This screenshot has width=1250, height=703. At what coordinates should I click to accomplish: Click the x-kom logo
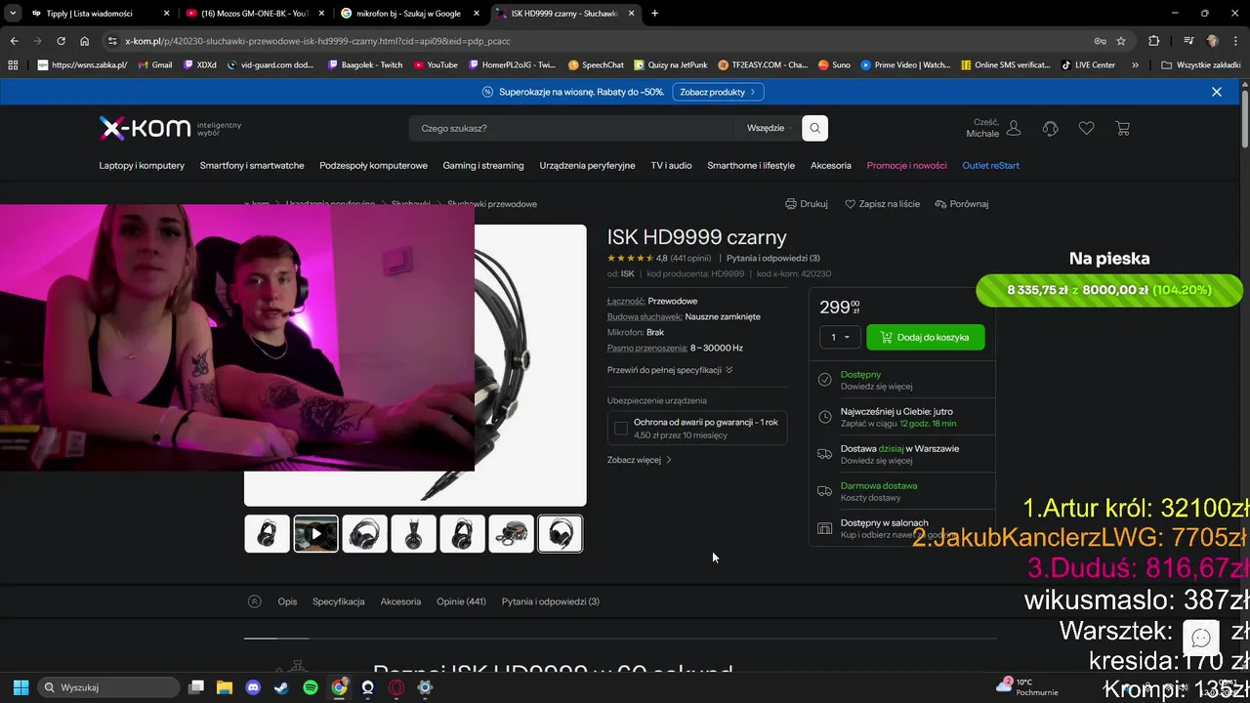[145, 128]
